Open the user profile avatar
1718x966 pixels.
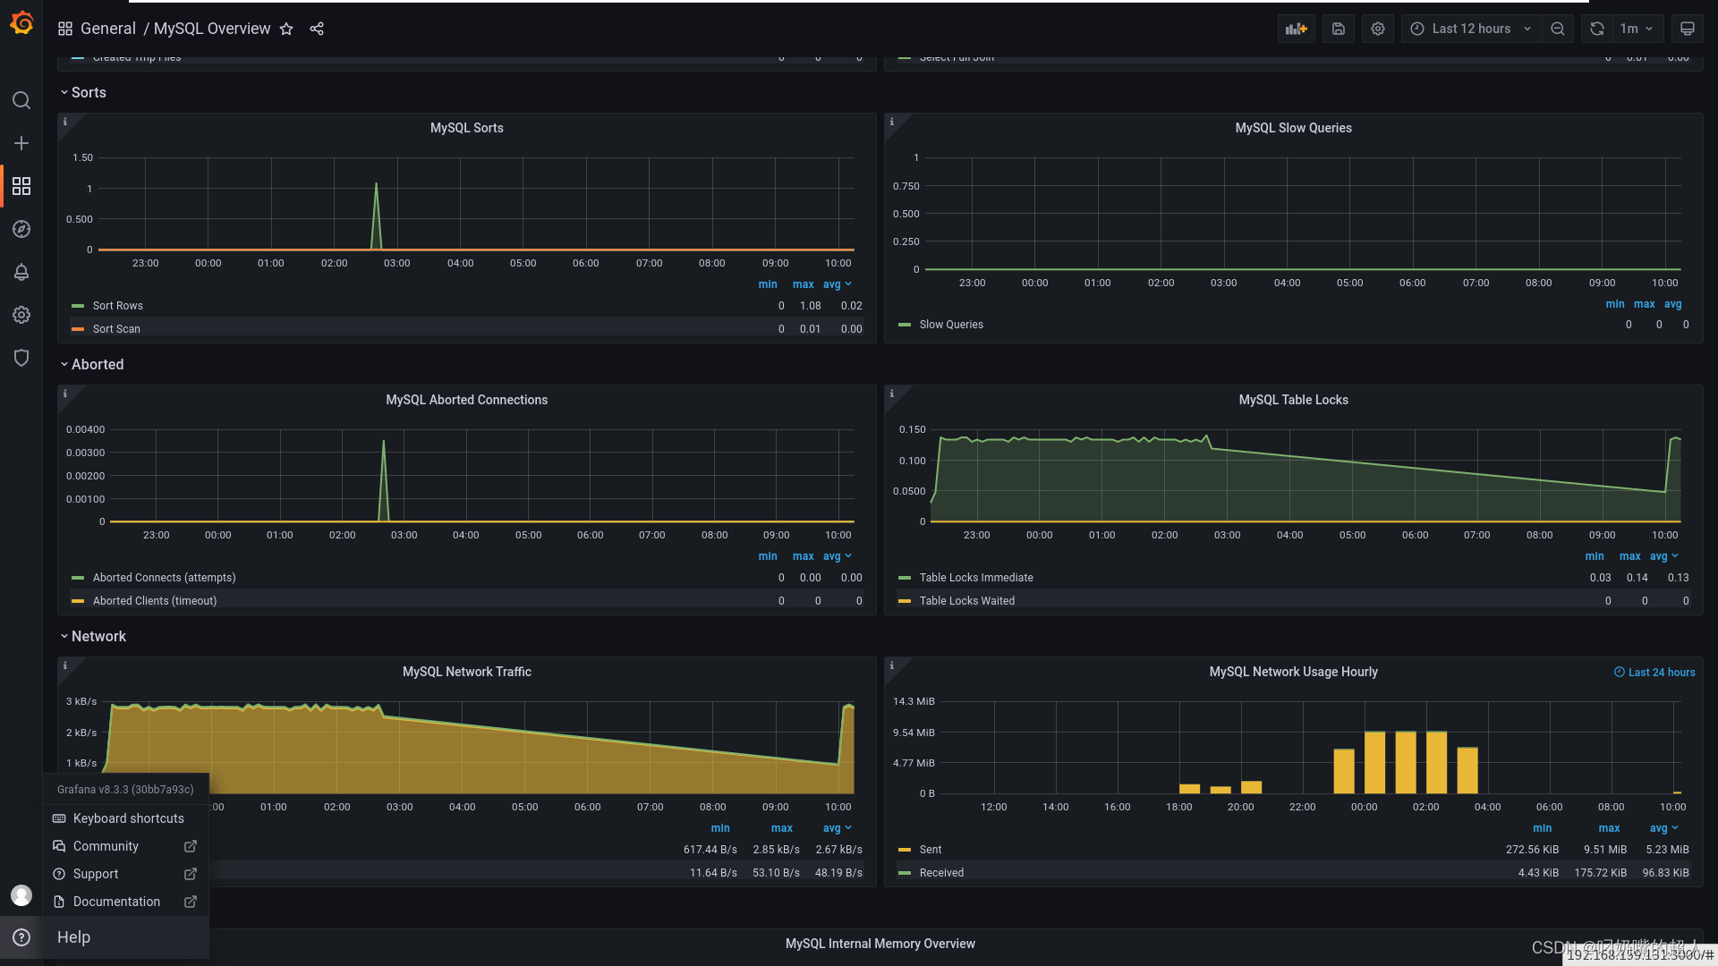21,895
